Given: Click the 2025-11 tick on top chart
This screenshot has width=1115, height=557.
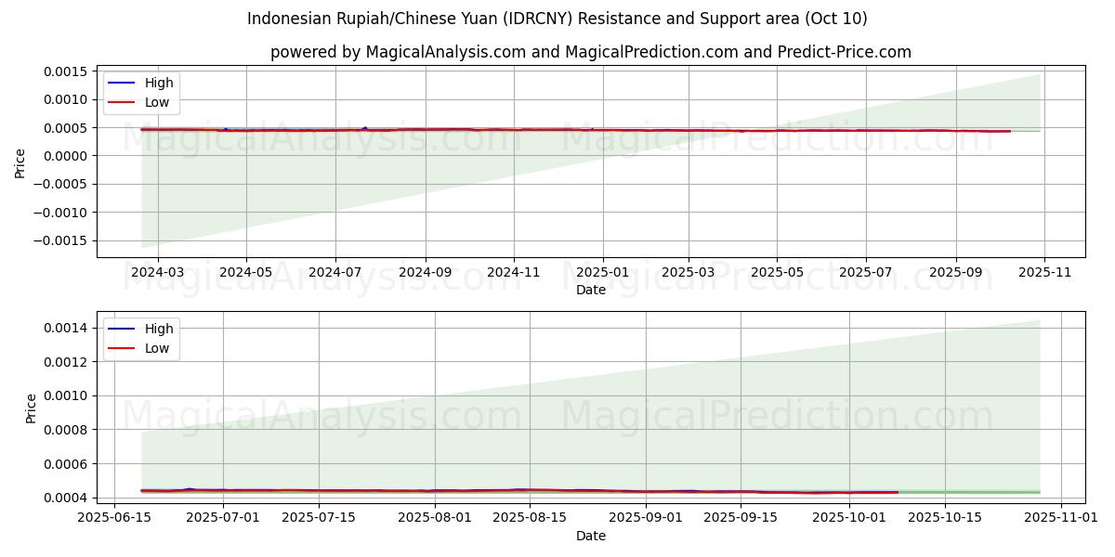Looking at the screenshot, I should 1044,273.
